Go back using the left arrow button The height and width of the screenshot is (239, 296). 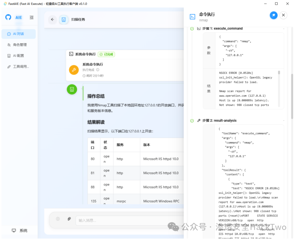click(x=52, y=19)
